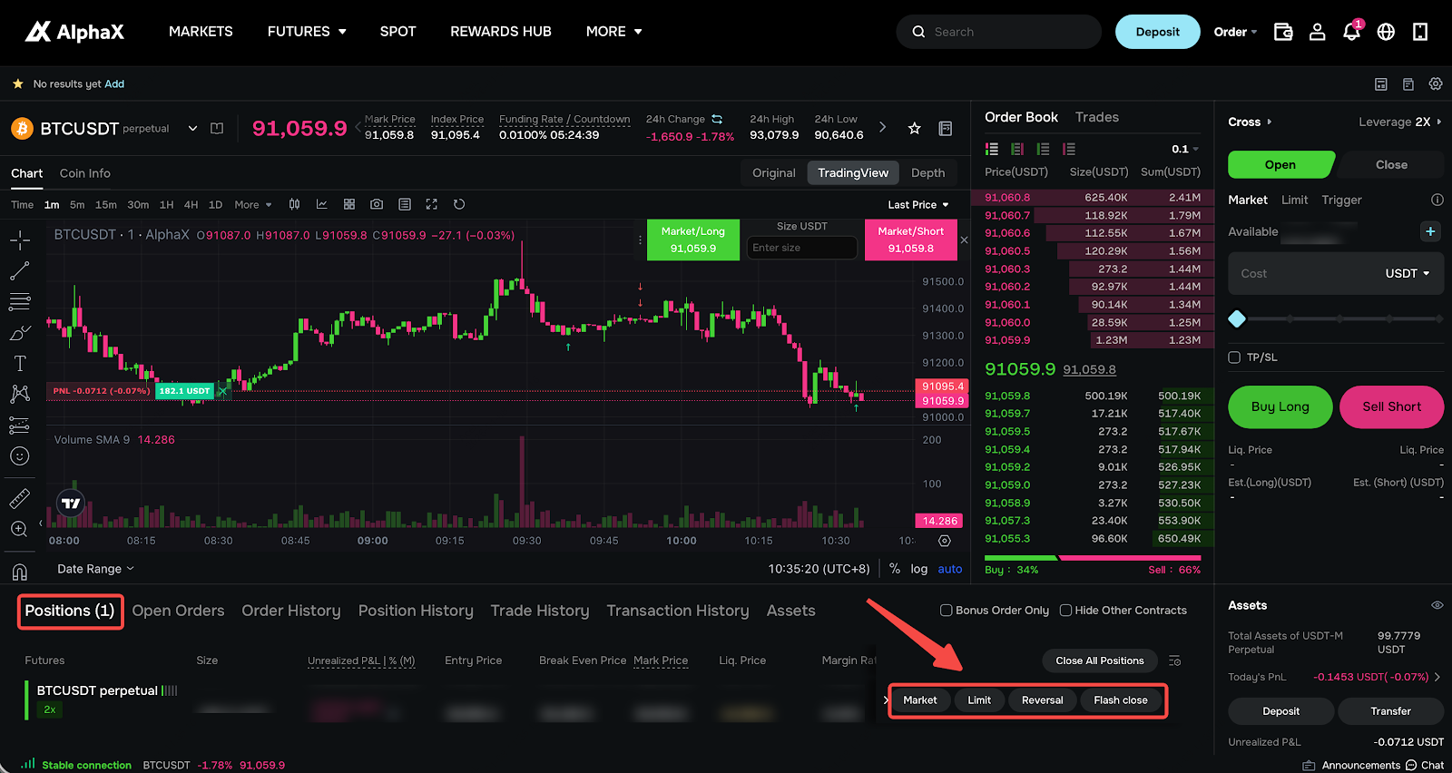The height and width of the screenshot is (773, 1452).
Task: Click the Enter size input on chart
Action: (x=802, y=248)
